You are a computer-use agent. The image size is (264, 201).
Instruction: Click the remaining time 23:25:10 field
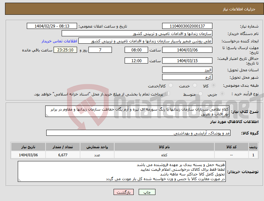pos(65,50)
